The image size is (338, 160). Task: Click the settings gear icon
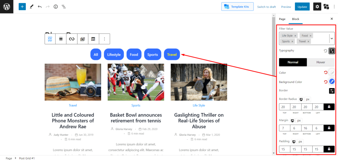[317, 7]
